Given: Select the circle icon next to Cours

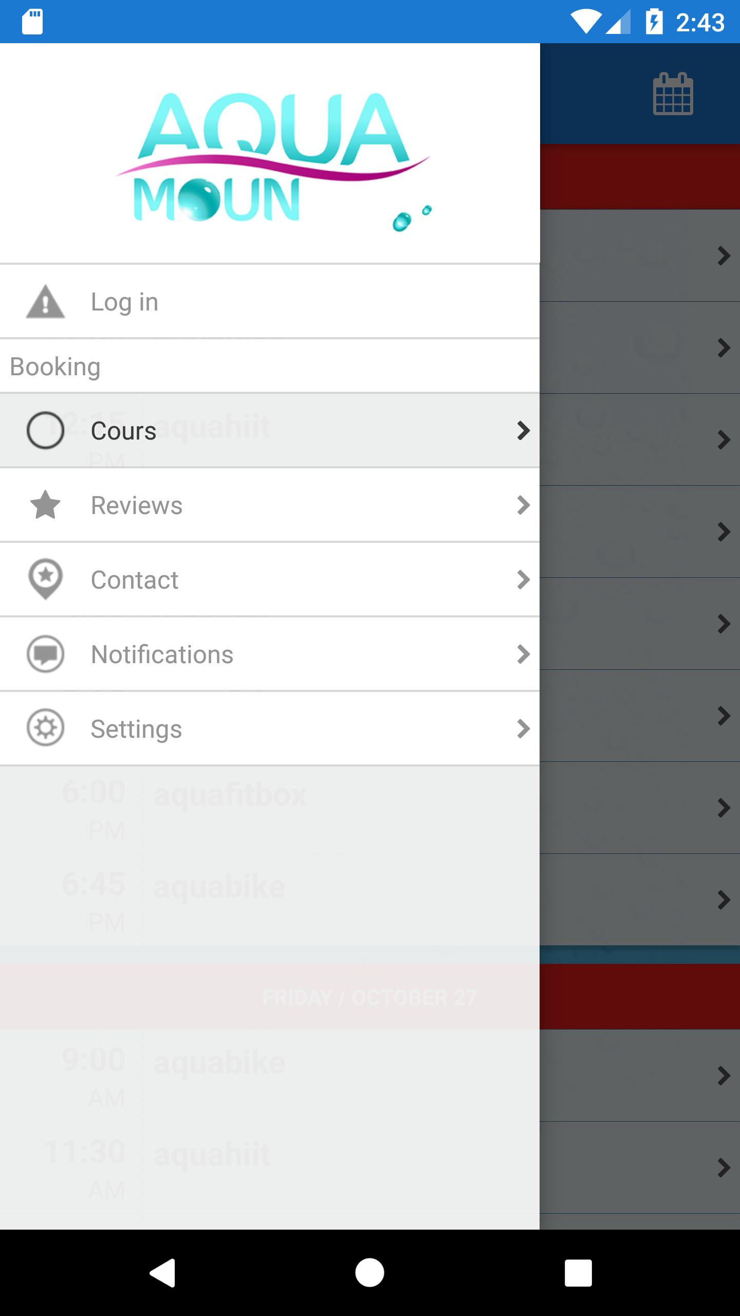Looking at the screenshot, I should pos(45,430).
